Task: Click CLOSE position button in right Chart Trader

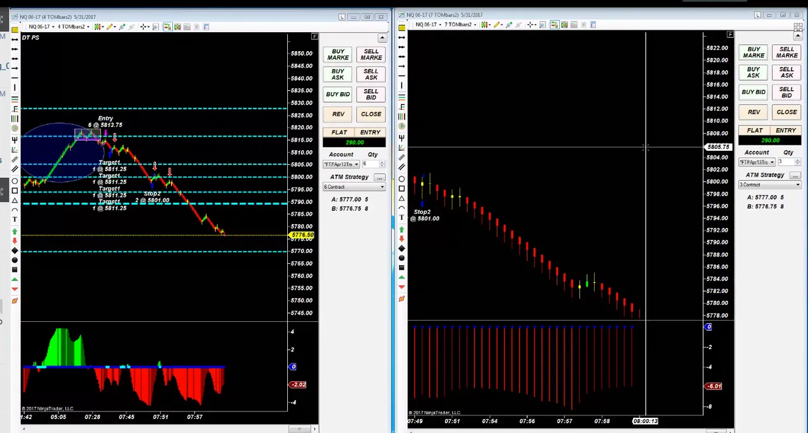Action: [787, 112]
